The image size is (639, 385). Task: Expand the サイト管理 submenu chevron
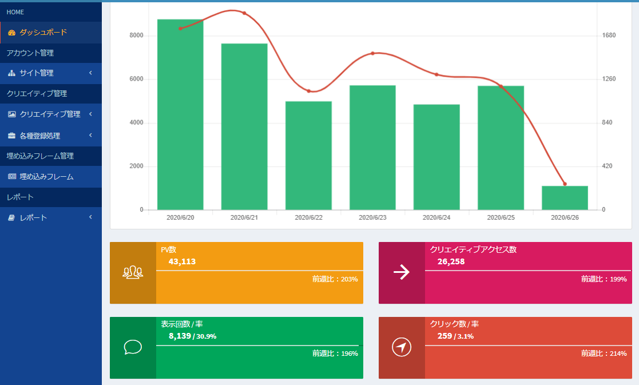coord(90,73)
